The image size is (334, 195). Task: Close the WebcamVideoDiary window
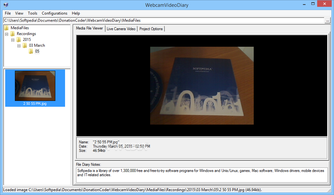point(324,4)
